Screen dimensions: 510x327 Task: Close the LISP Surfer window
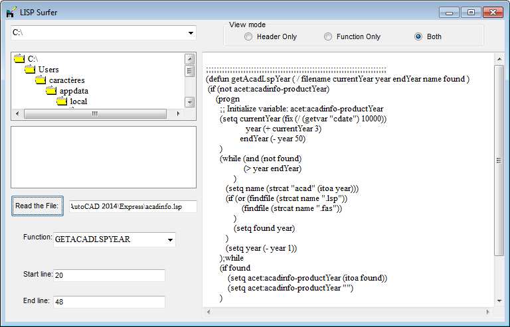(493, 13)
